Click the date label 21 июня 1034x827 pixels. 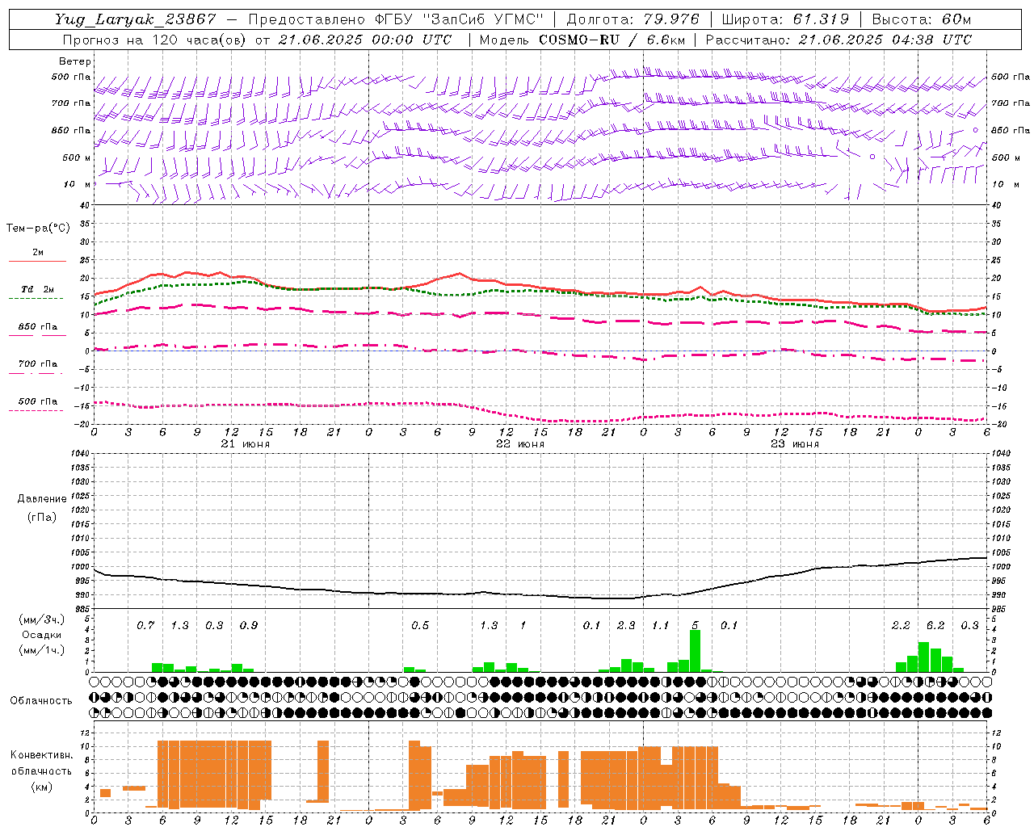[246, 444]
